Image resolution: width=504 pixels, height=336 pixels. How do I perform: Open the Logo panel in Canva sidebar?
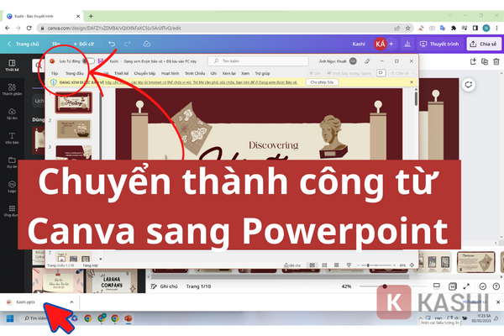point(12,186)
